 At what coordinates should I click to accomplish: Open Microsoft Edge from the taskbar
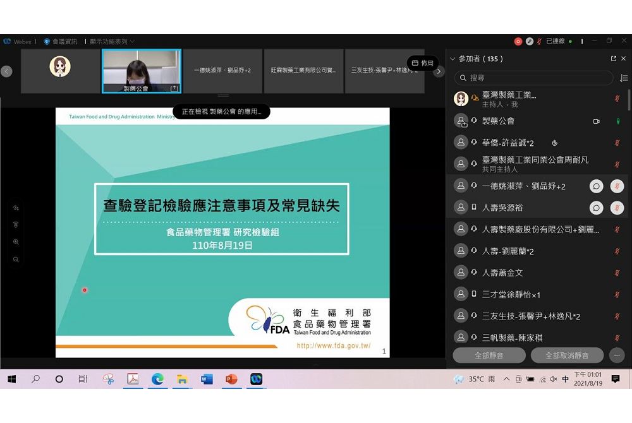[x=157, y=379]
